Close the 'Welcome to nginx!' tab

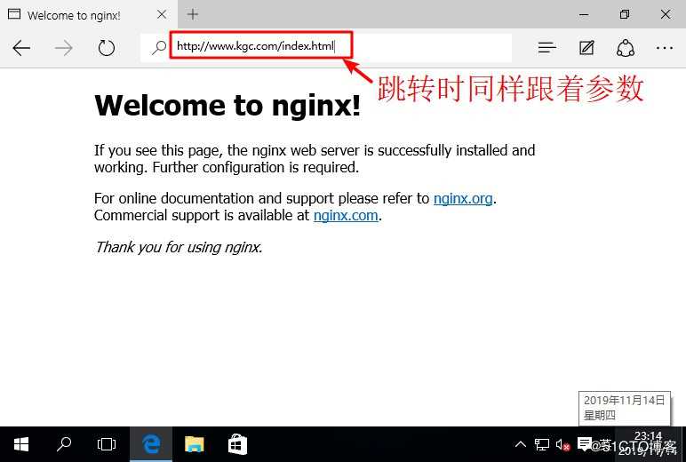(x=162, y=14)
